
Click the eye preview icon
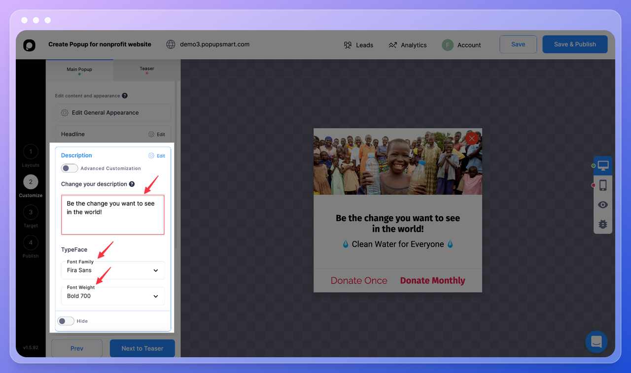(603, 205)
